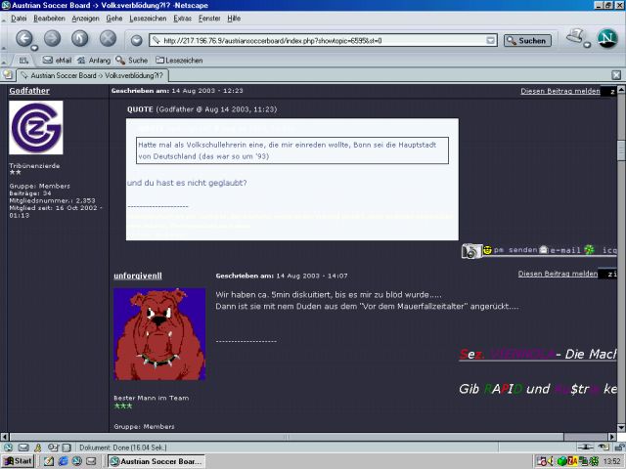
Task: Click the Navigator icon in the status bar
Action: click(8, 448)
